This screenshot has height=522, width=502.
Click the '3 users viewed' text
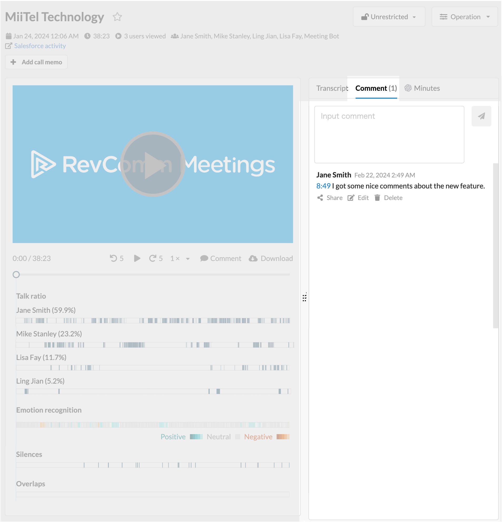point(145,36)
